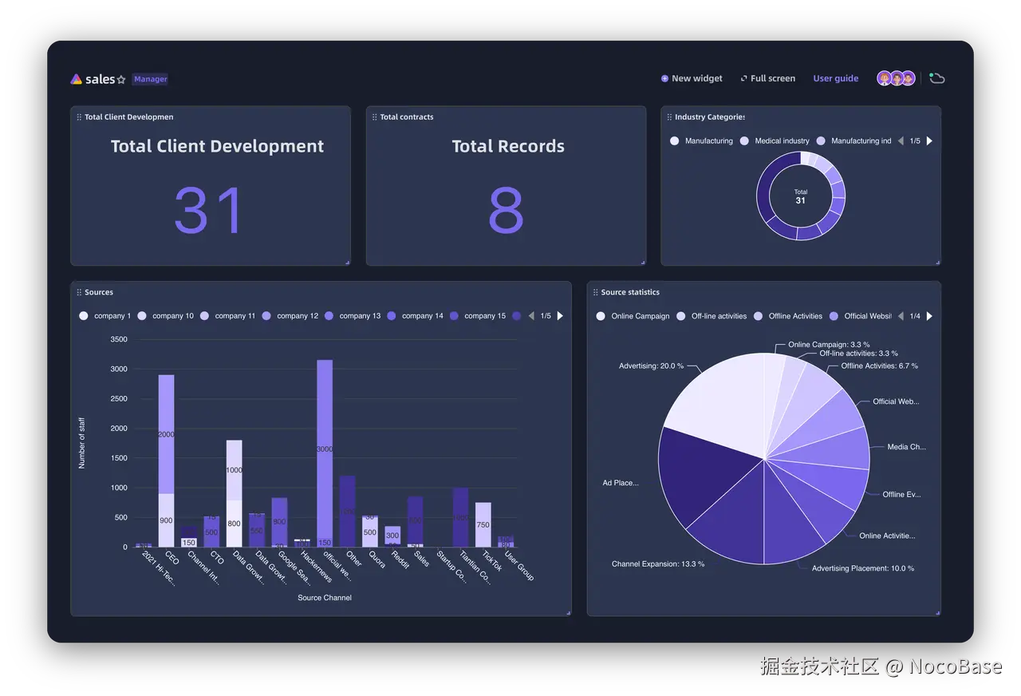Grab the Industry Categories widget drag handle
1021x696 pixels.
pyautogui.click(x=669, y=117)
